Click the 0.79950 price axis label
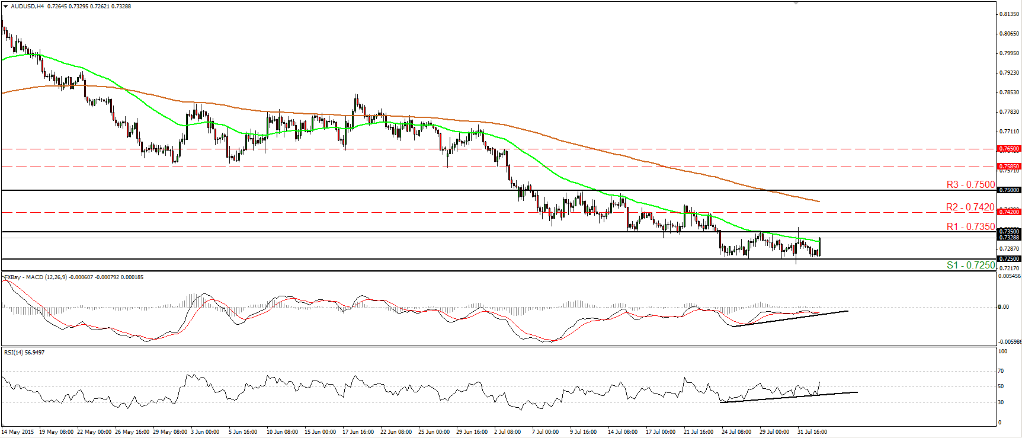 1010,53
